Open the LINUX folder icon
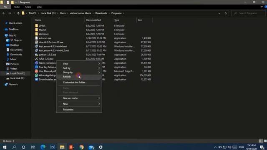Viewport: 267px width, 150px height. pos(36,26)
